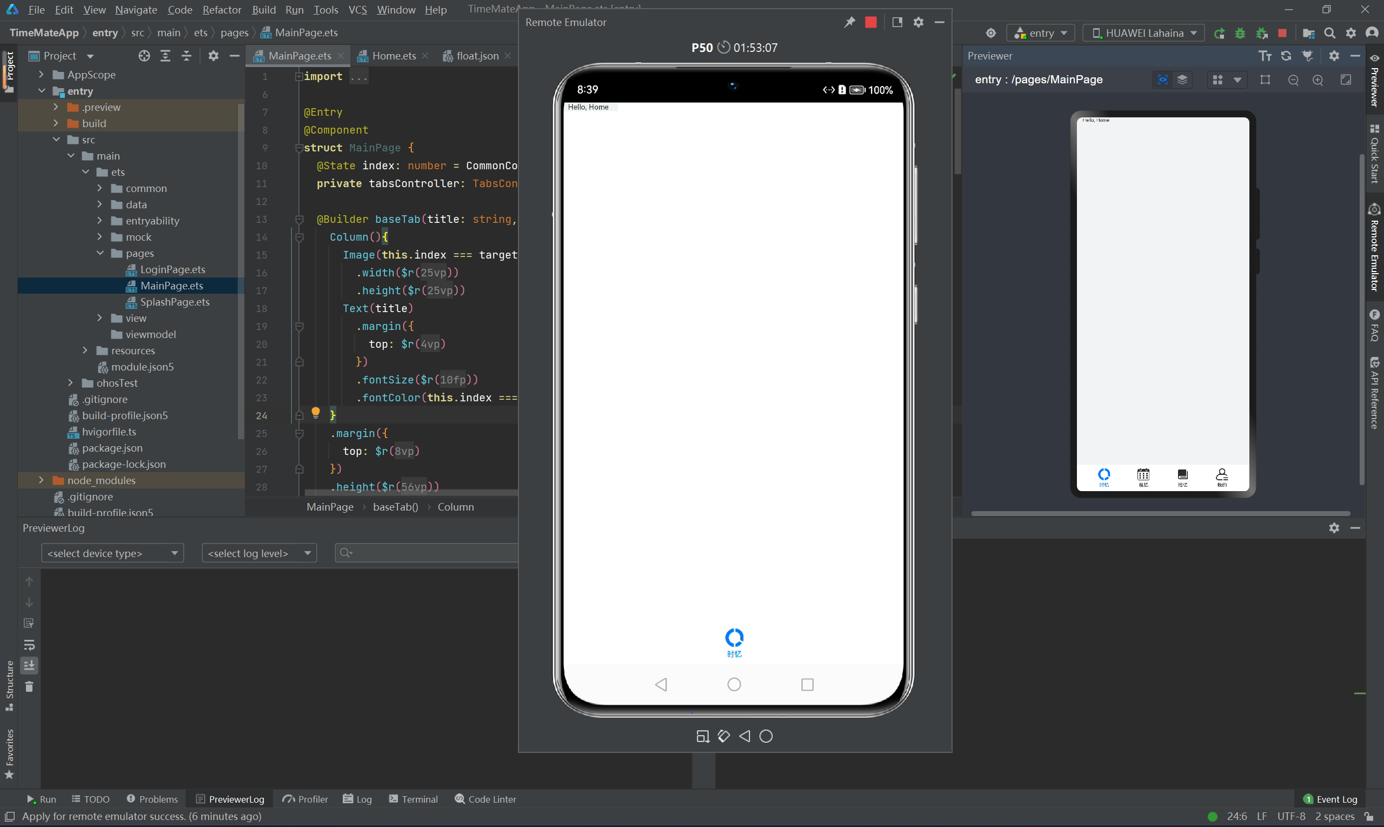This screenshot has width=1384, height=827.
Task: Click baseTab() in the editor breadcrumb
Action: (395, 507)
